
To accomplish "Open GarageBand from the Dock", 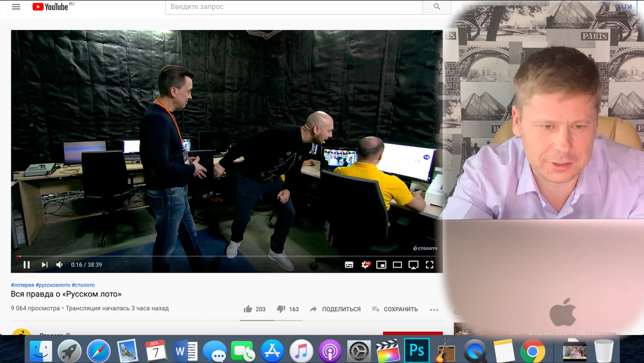I will tap(445, 351).
